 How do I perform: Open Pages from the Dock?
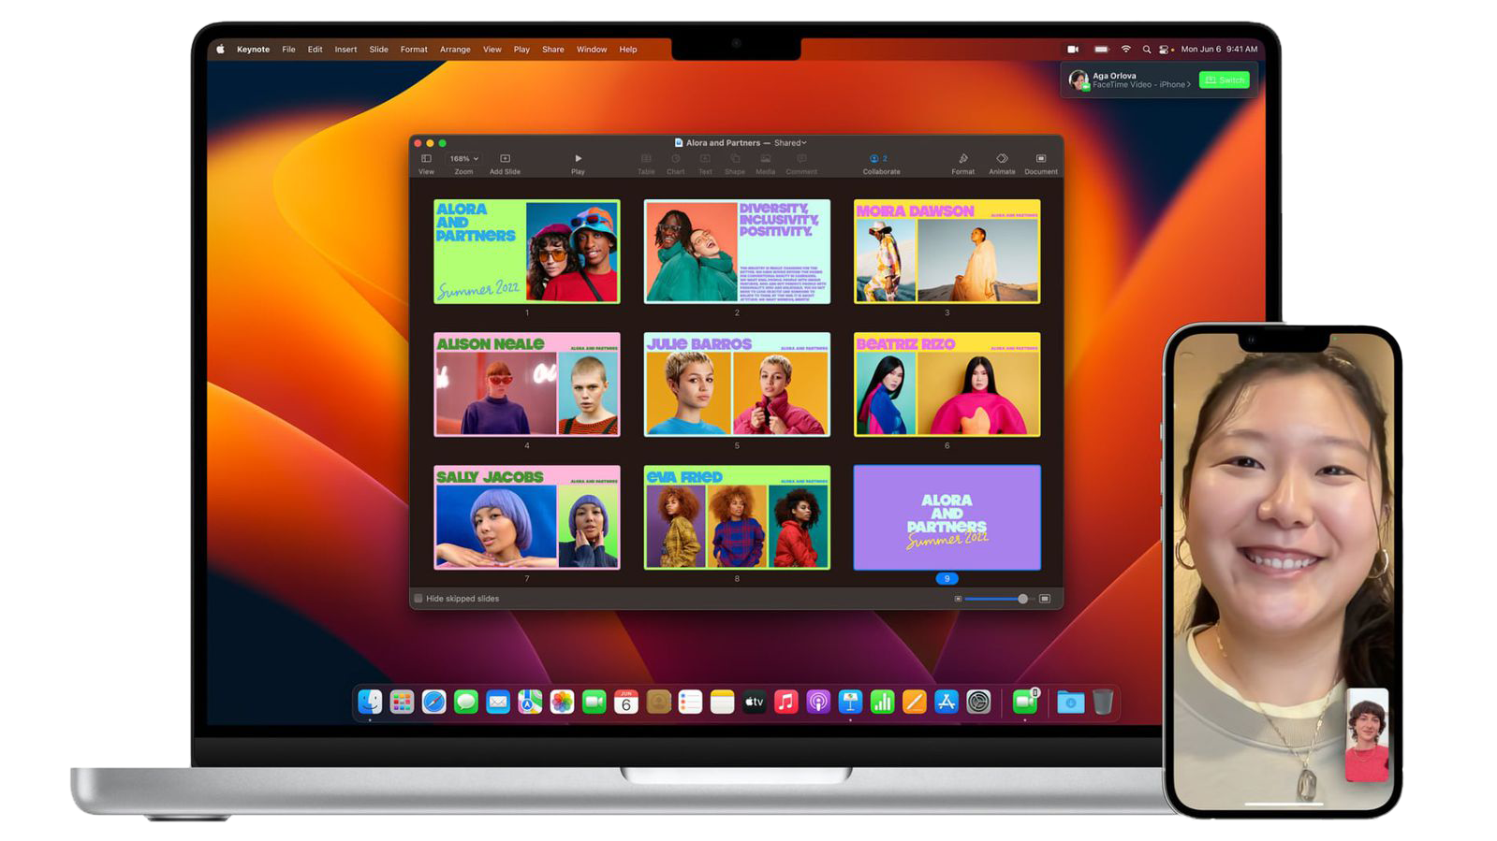pyautogui.click(x=915, y=702)
